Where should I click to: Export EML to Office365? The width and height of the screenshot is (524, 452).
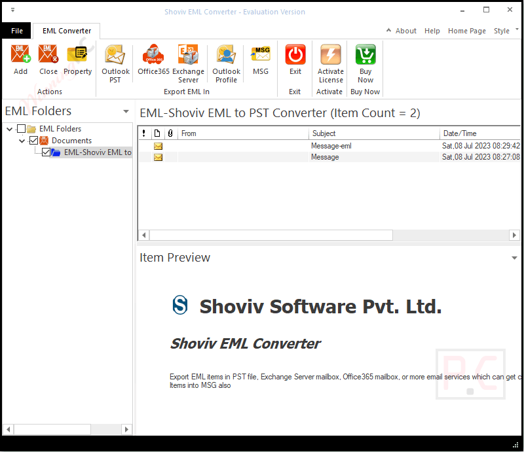tap(153, 54)
